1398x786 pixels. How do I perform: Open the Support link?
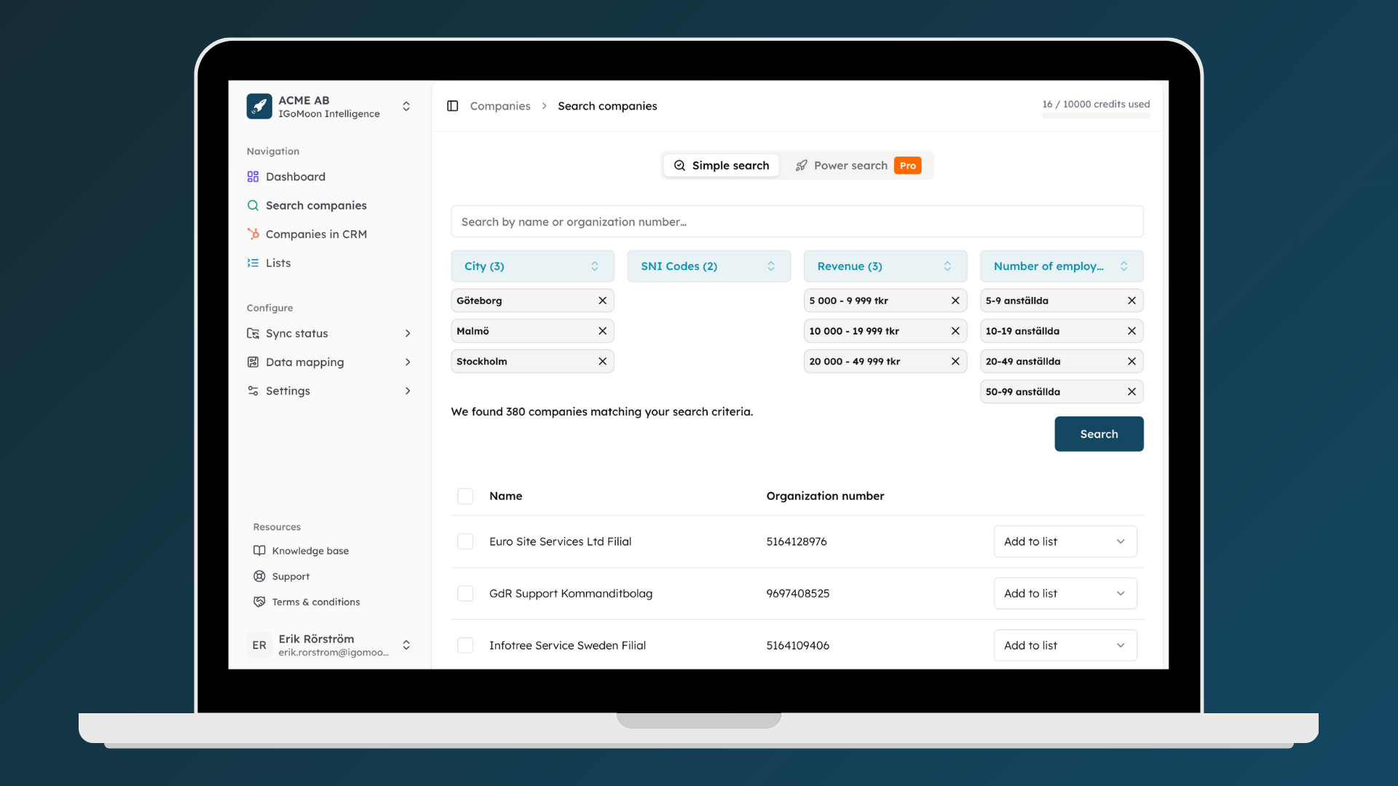pos(291,576)
